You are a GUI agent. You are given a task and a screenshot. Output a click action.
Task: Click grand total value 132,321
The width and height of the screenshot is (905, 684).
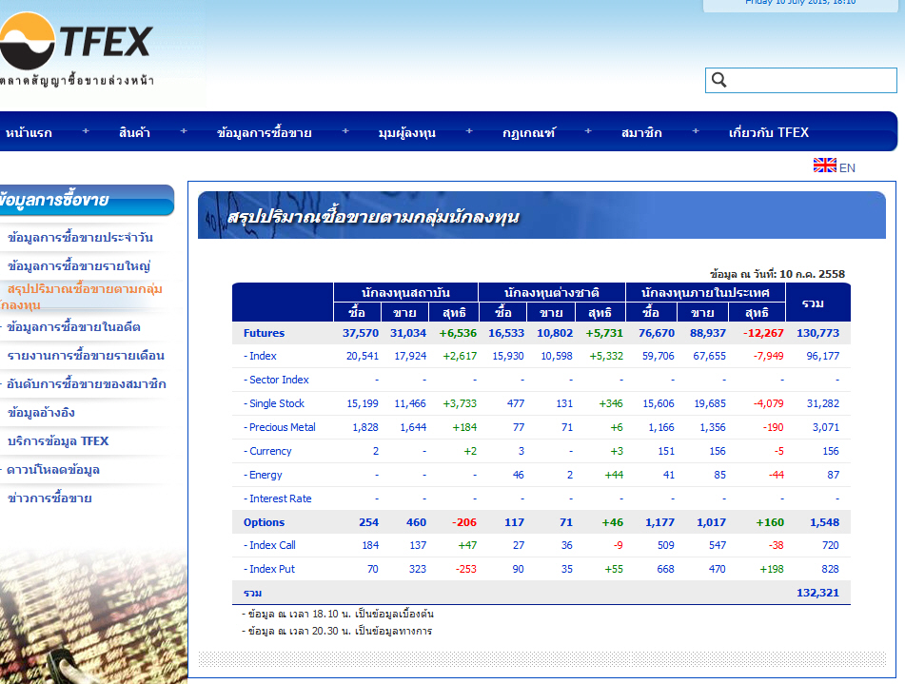[817, 593]
